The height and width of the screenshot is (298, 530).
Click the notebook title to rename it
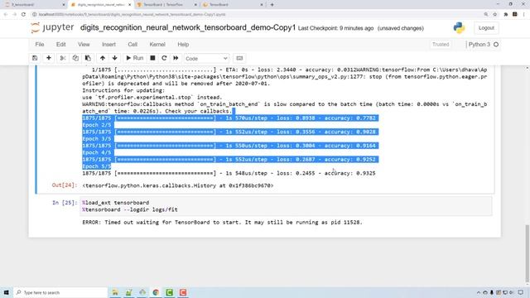(188, 27)
